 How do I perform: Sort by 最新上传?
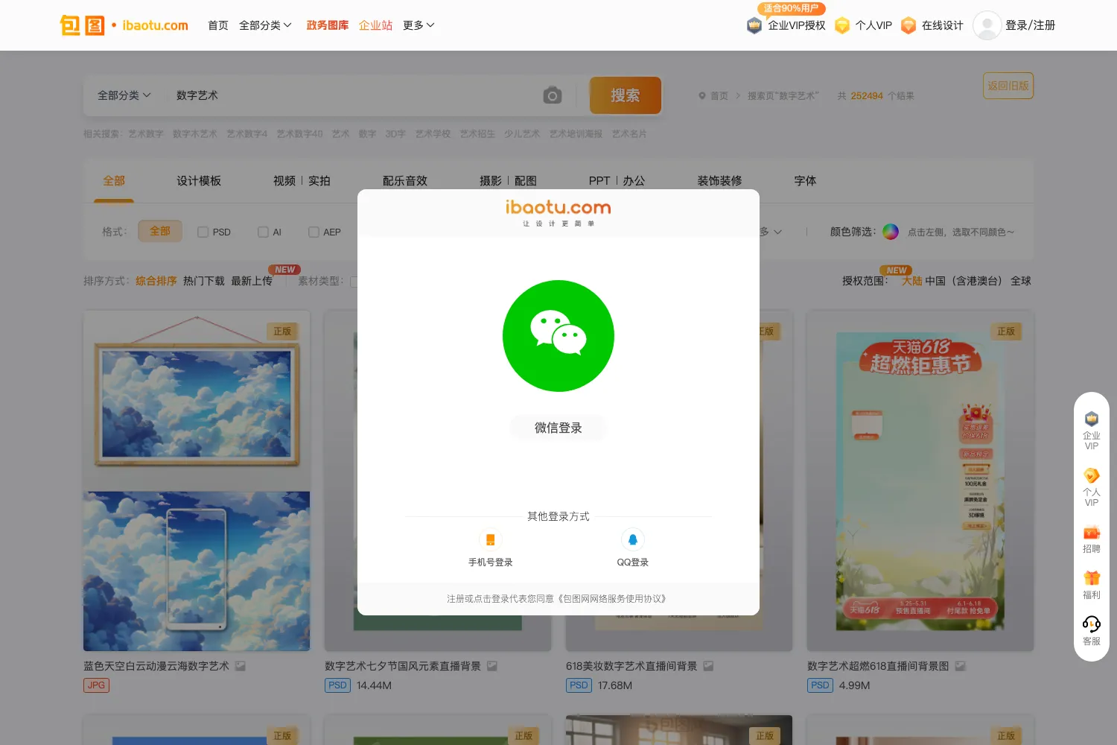click(252, 281)
